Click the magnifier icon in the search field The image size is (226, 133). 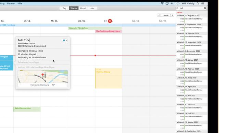(x=177, y=8)
